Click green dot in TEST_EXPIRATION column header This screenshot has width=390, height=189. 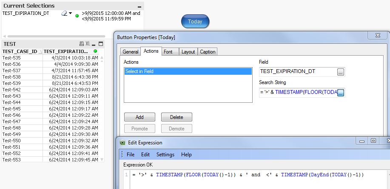coord(95,51)
